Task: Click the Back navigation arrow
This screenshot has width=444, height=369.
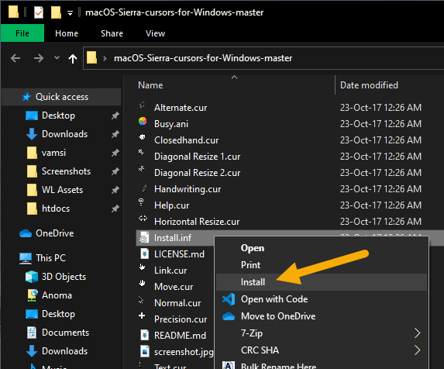Action: (15, 59)
